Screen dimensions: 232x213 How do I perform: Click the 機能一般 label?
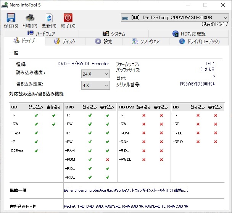pos(18,190)
